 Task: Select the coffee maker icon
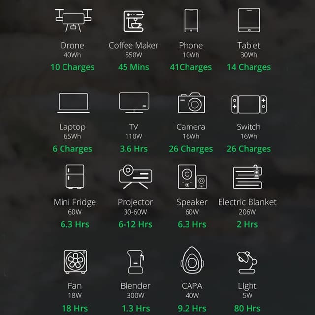click(133, 21)
